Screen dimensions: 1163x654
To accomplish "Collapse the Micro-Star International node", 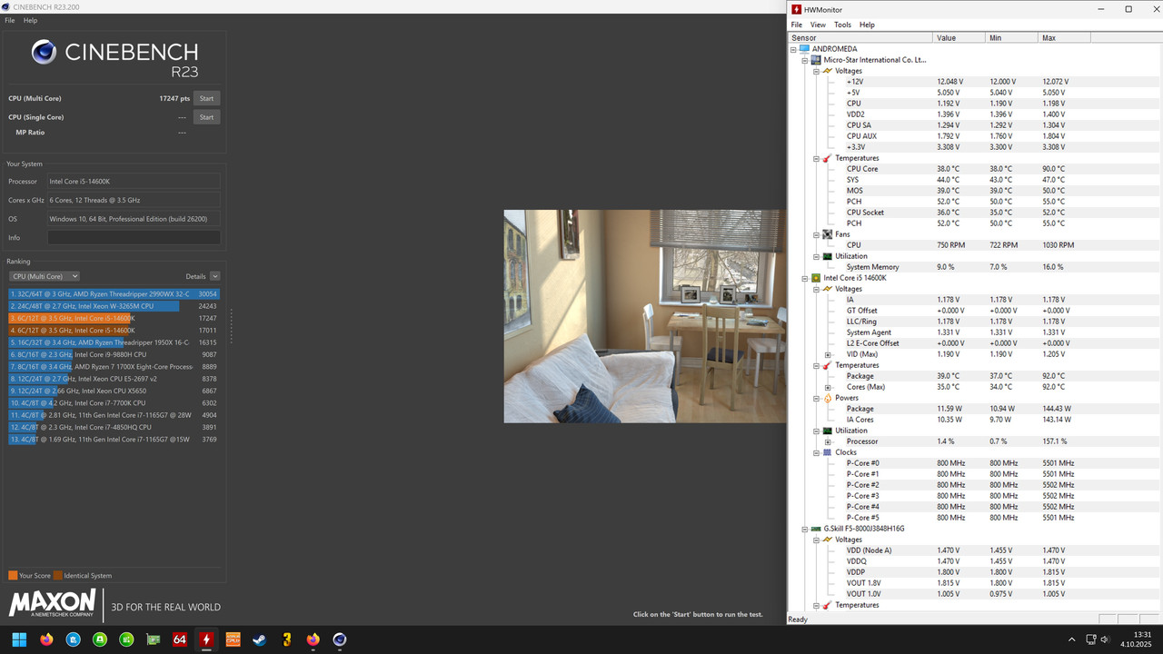I will pyautogui.click(x=805, y=60).
